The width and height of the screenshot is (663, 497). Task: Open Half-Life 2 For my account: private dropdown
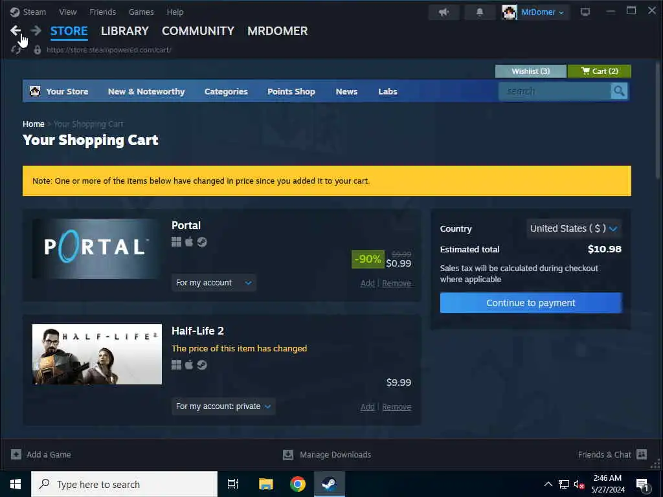pyautogui.click(x=223, y=406)
